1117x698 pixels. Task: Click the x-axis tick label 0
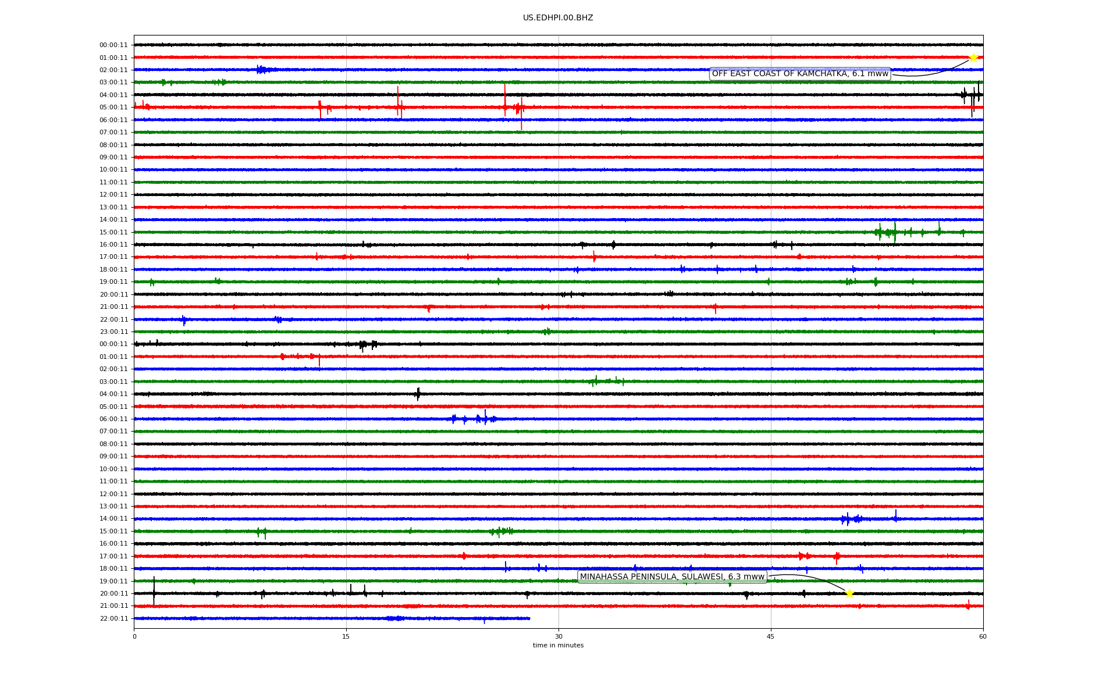point(134,636)
